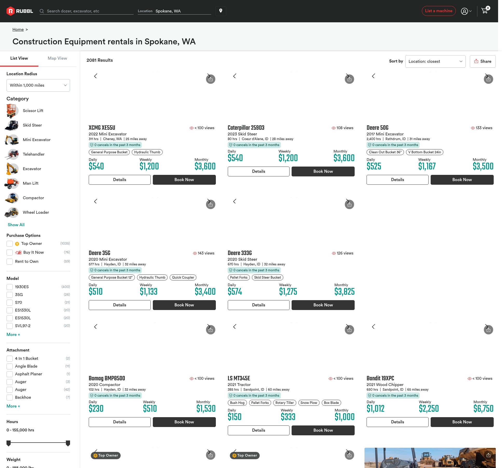Select the Compactor category icon

point(11,198)
